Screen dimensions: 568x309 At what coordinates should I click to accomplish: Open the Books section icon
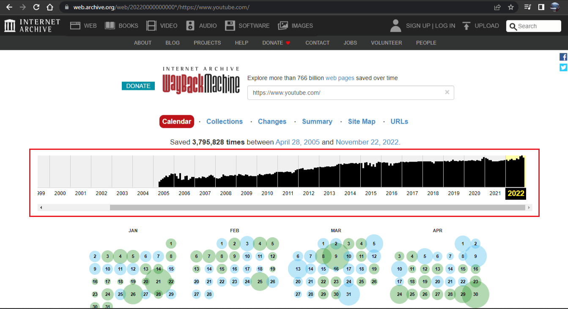coord(110,26)
